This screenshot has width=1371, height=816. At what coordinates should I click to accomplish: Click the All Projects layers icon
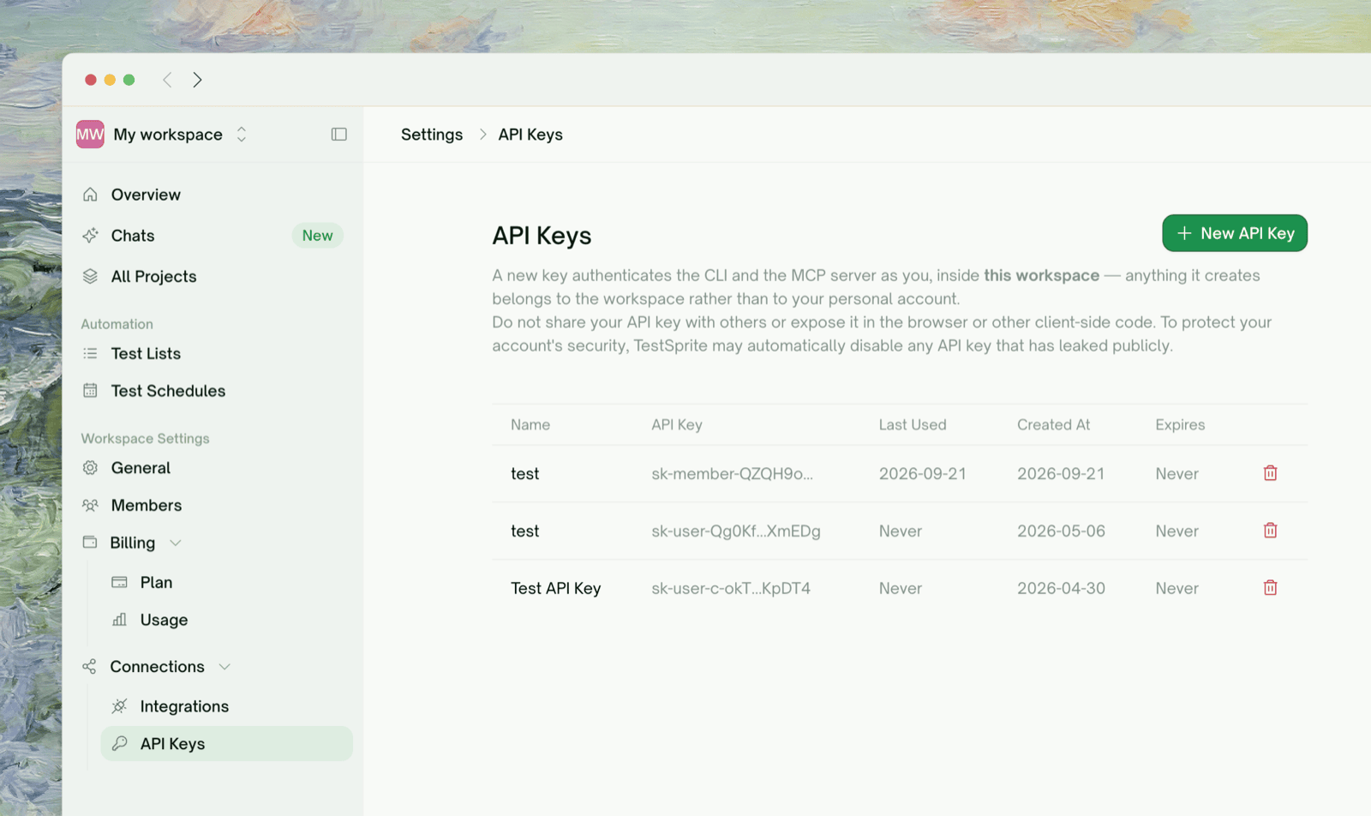pos(90,277)
